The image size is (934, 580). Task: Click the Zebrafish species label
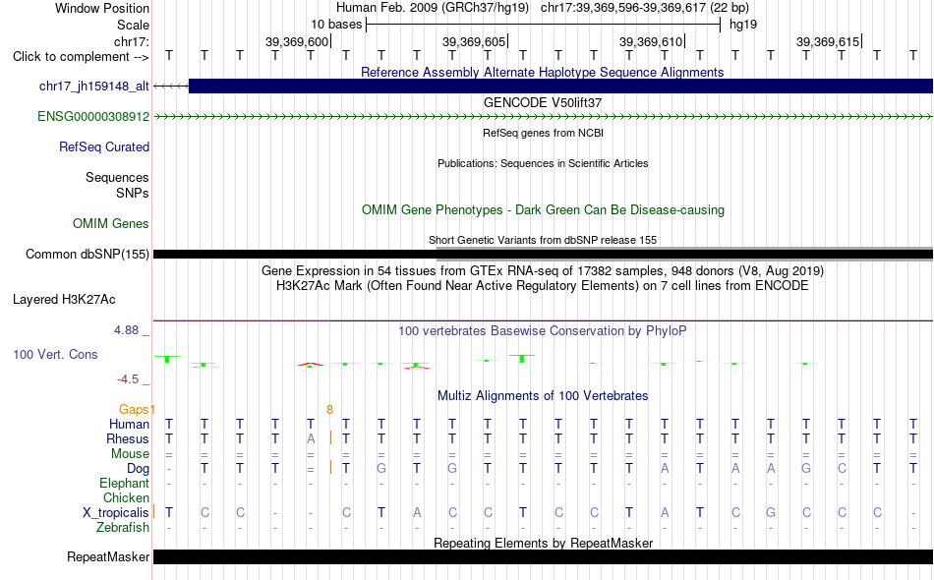[123, 528]
